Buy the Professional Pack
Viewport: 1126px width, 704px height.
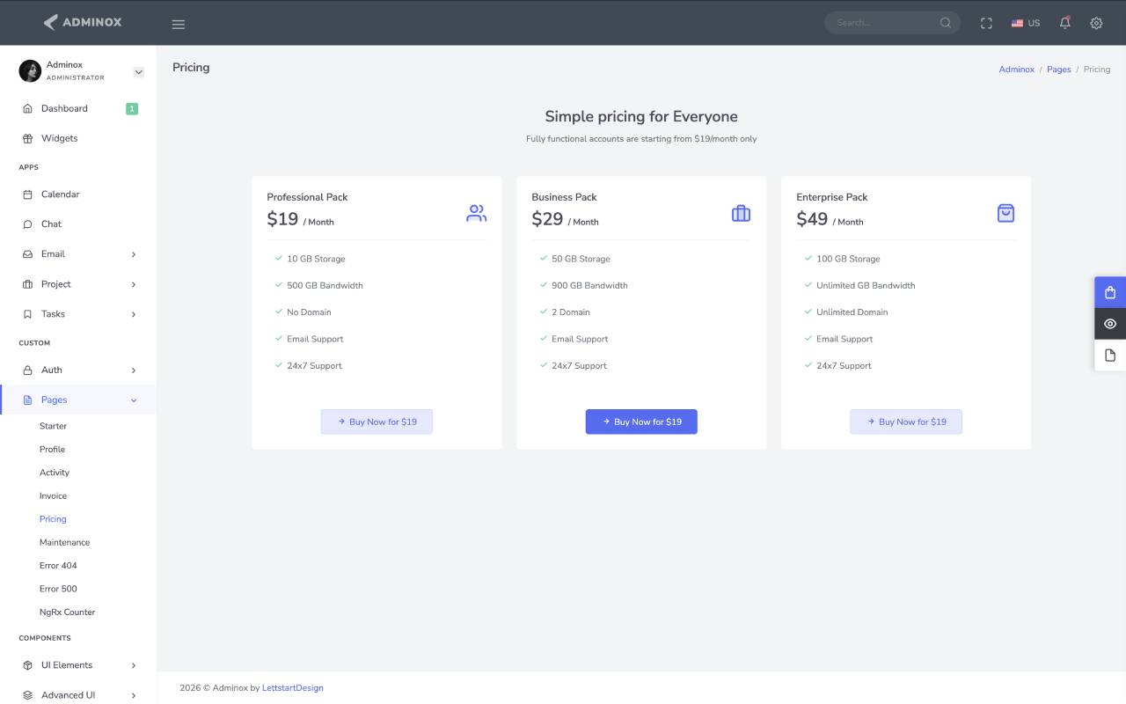pyautogui.click(x=377, y=422)
